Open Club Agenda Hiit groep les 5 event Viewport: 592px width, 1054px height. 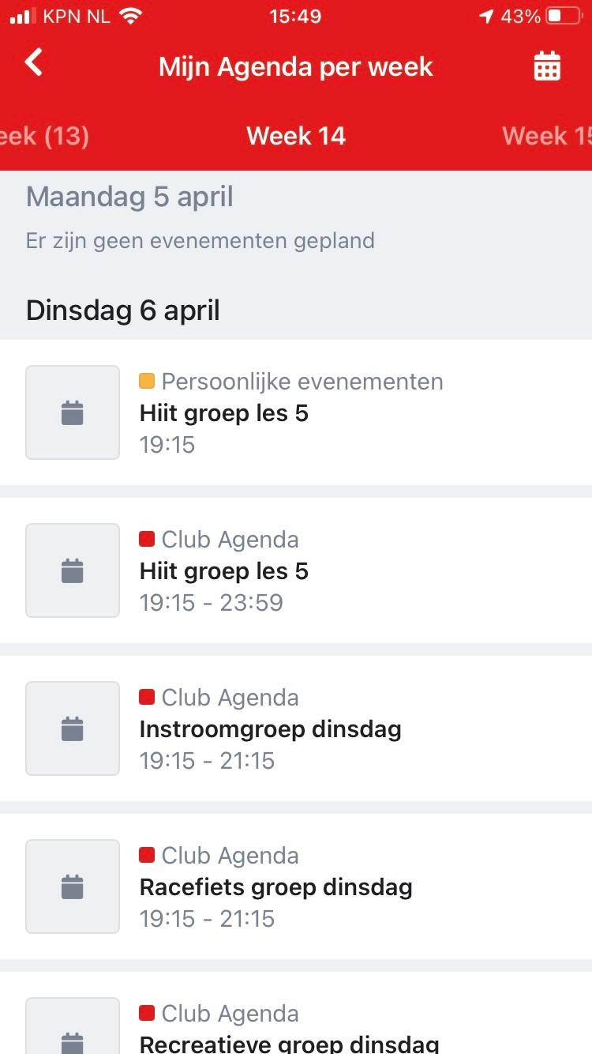224,571
